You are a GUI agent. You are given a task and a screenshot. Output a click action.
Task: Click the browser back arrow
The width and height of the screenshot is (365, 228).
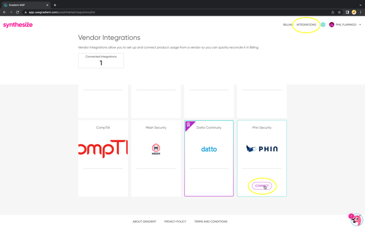point(4,12)
